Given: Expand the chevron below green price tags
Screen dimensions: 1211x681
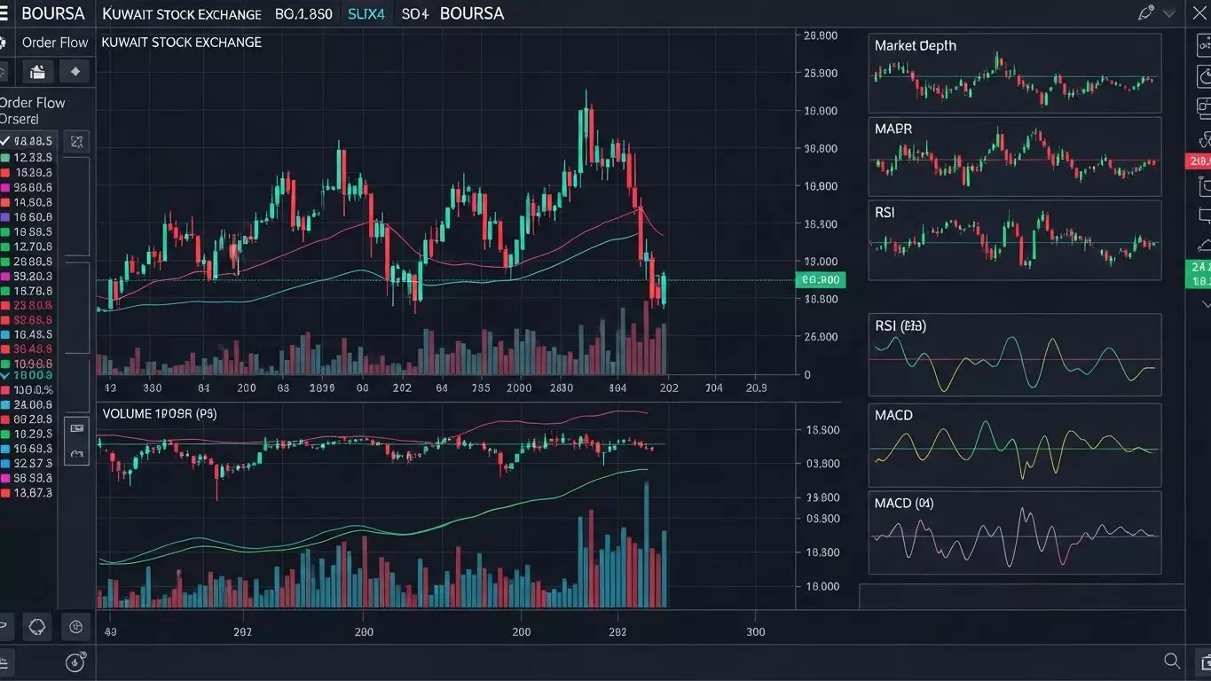Looking at the screenshot, I should pos(1206,304).
